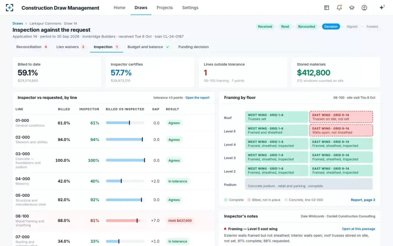Image resolution: width=393 pixels, height=246 pixels.
Task: Click Larkspur Commons breadcrumb
Action: tap(45, 23)
